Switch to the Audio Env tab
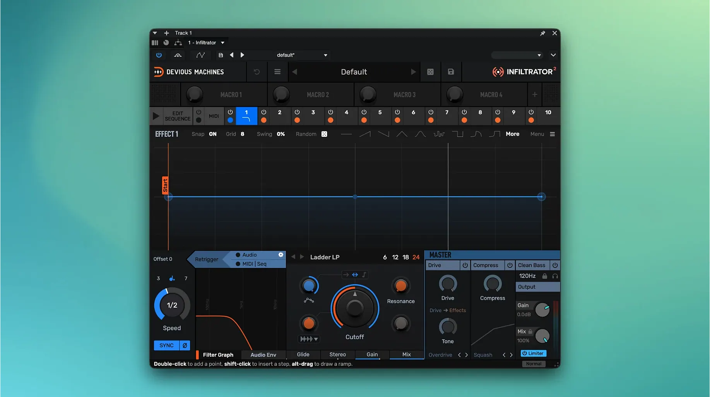Screen dimensions: 710x397 tap(263, 355)
